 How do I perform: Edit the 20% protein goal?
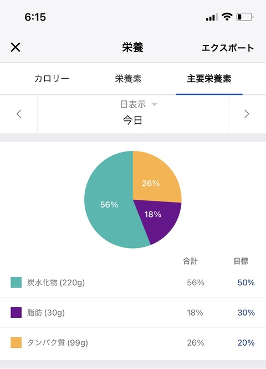coord(246,343)
